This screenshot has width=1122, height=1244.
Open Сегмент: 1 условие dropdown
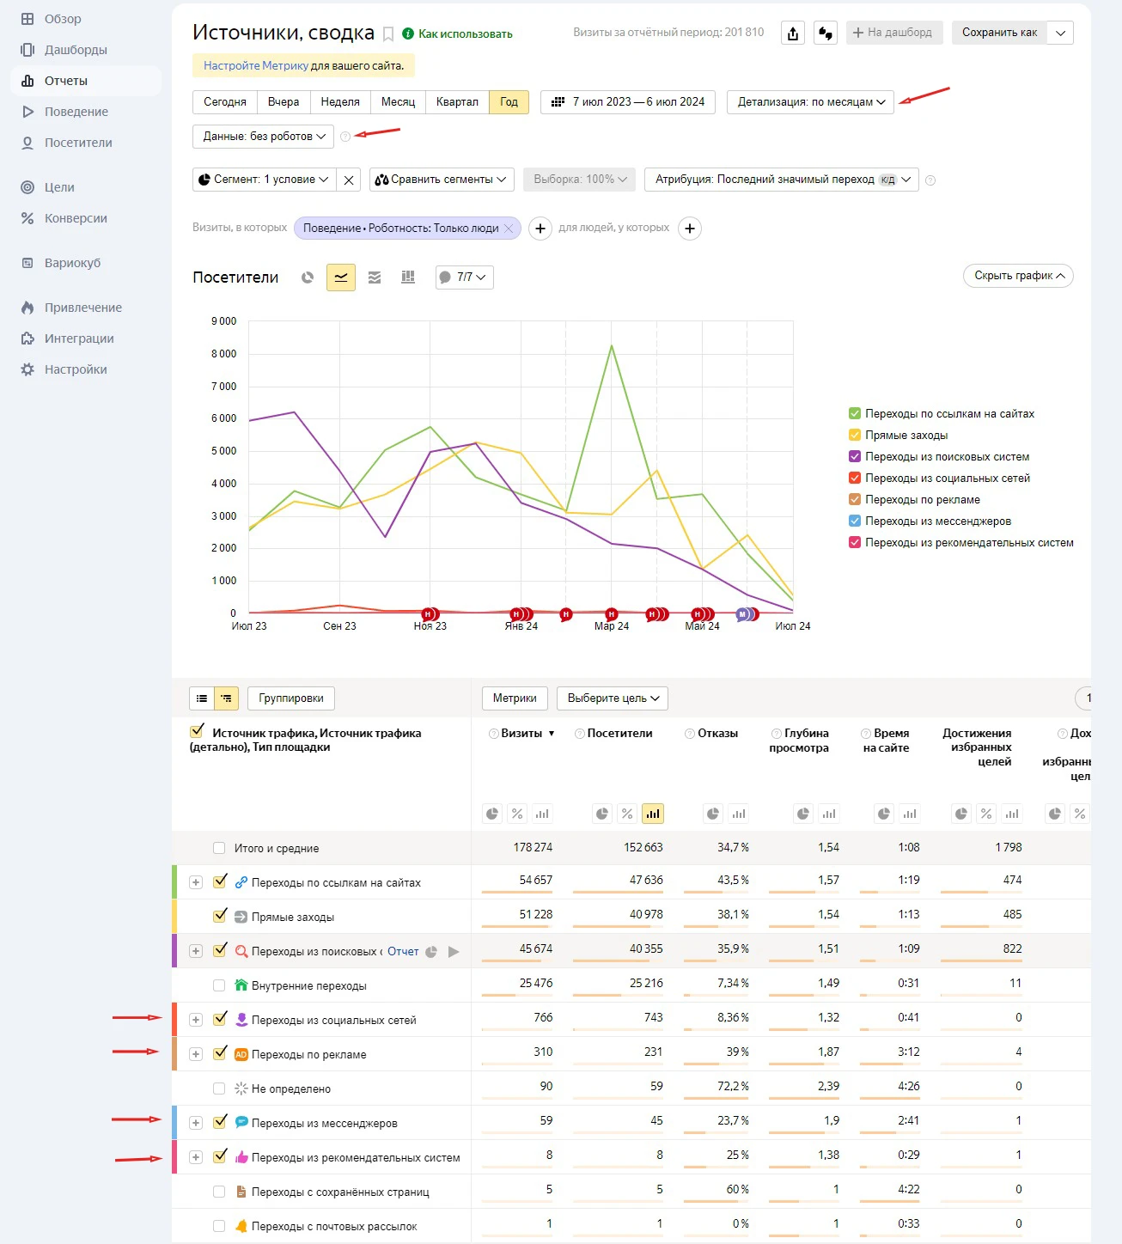[263, 180]
